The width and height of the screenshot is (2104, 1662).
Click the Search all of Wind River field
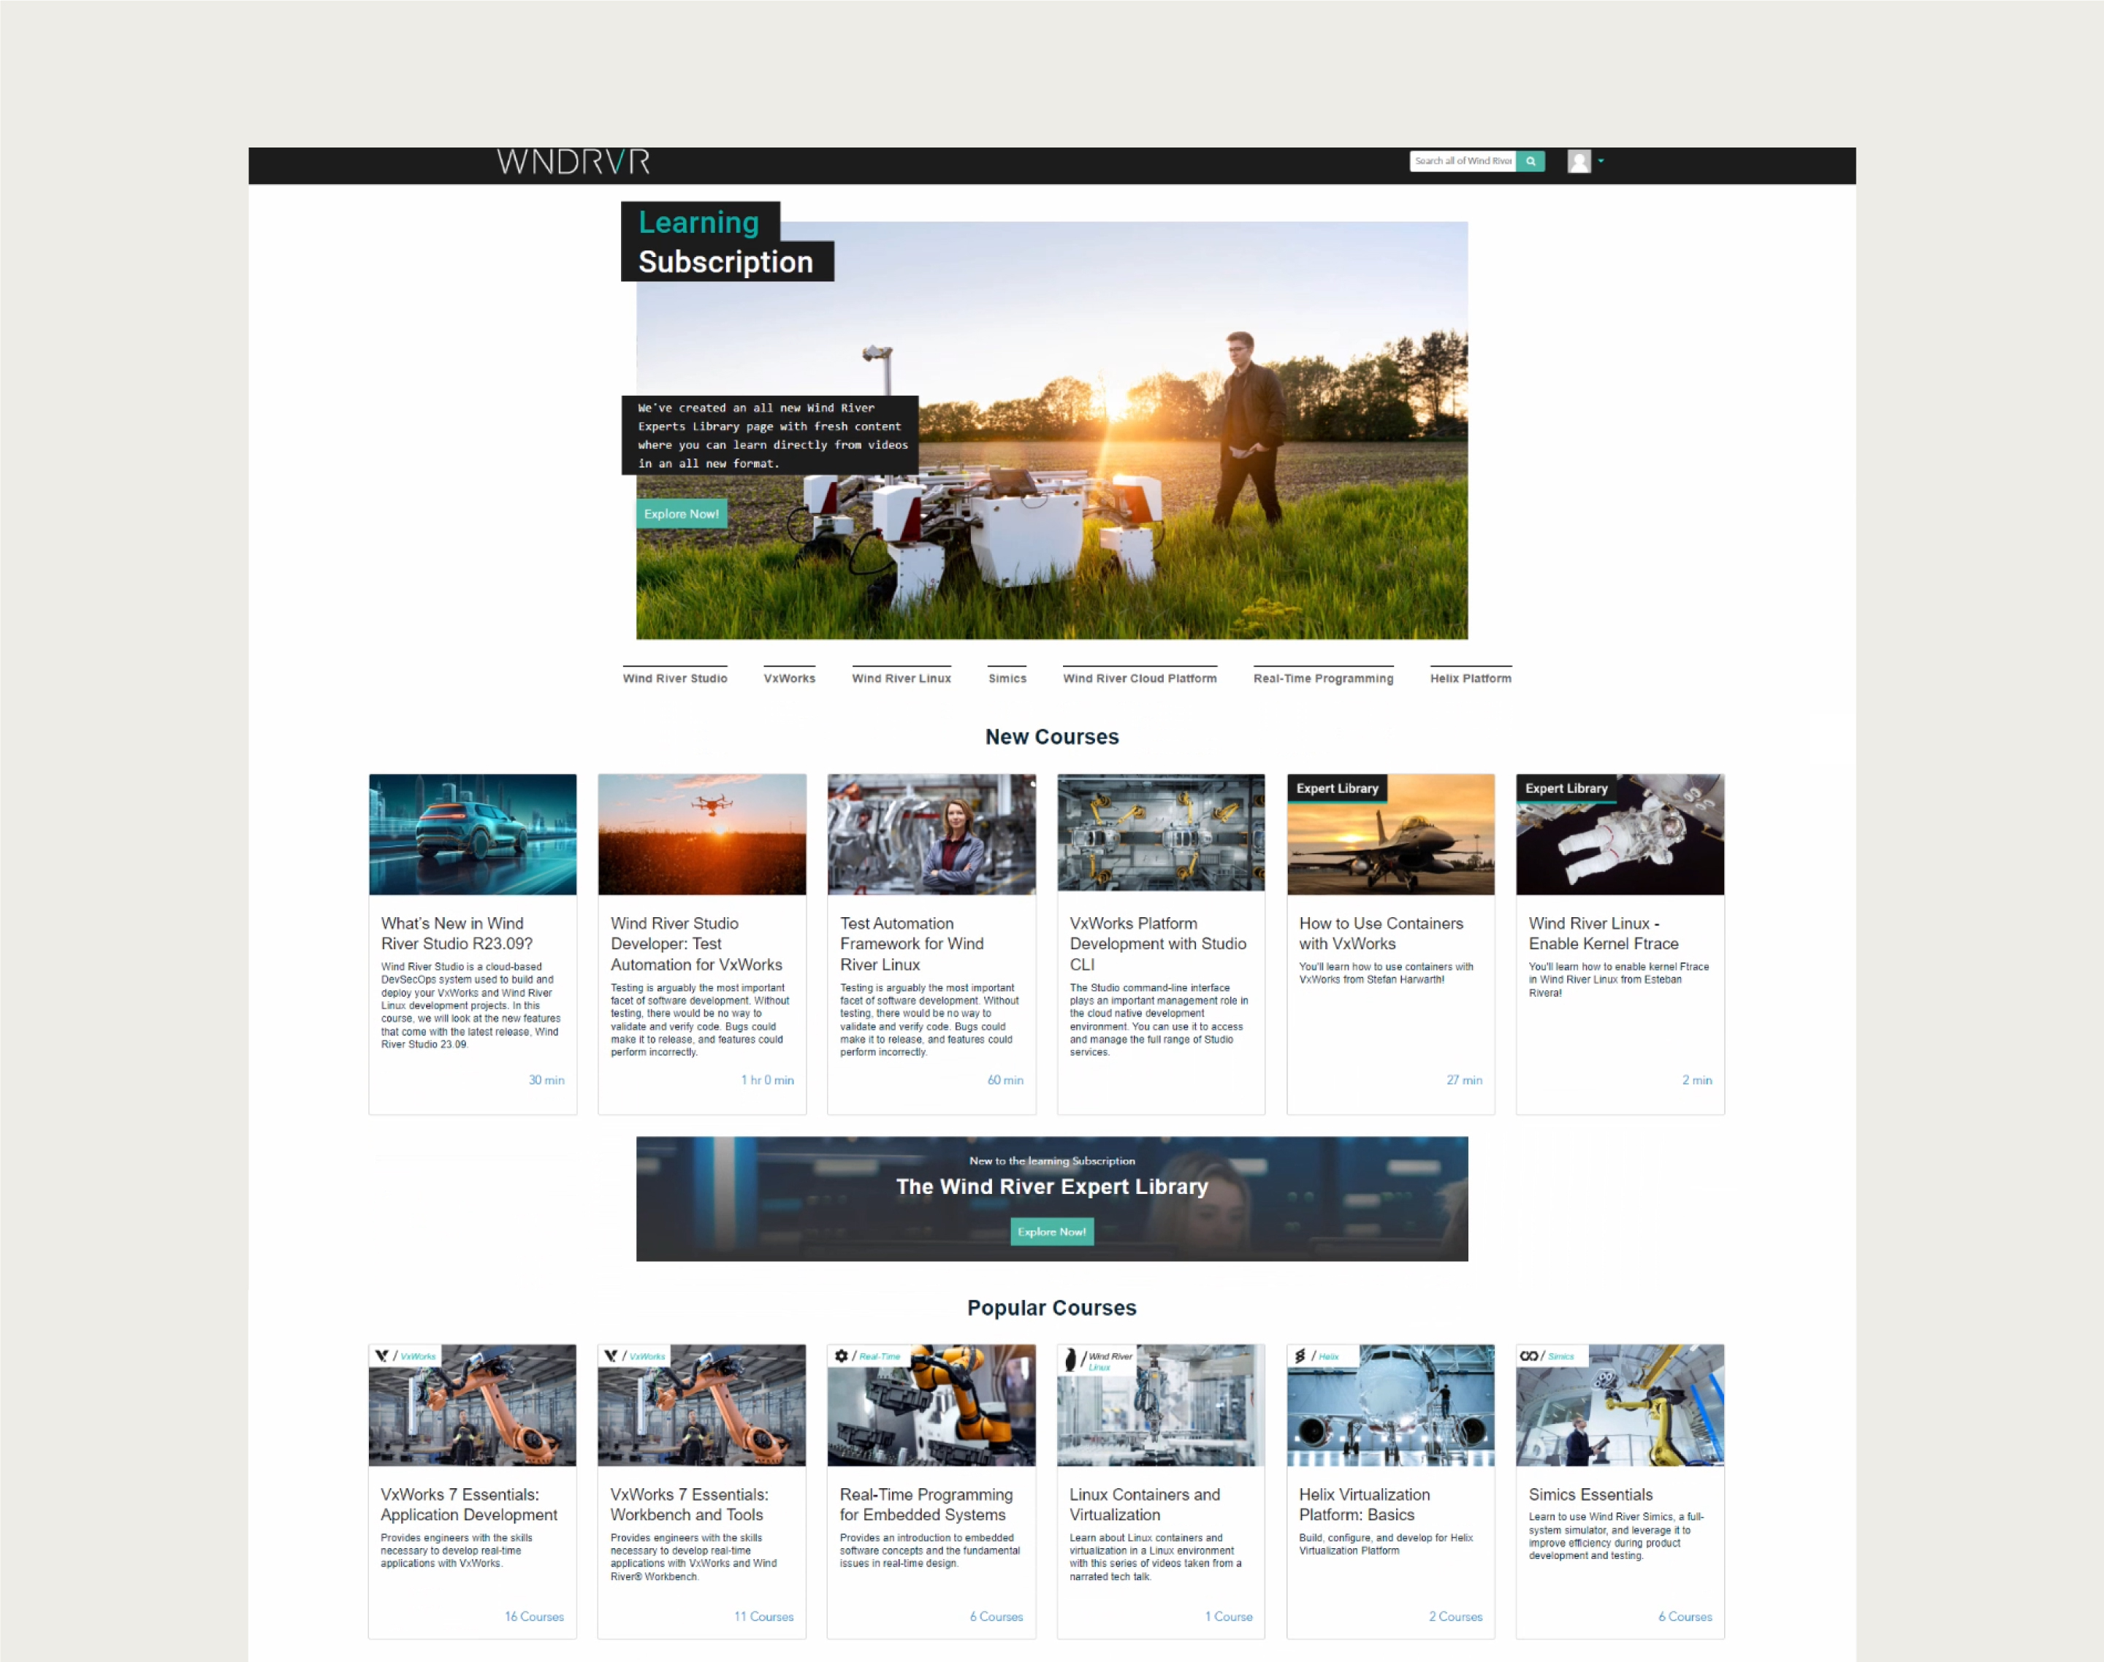tap(1461, 161)
